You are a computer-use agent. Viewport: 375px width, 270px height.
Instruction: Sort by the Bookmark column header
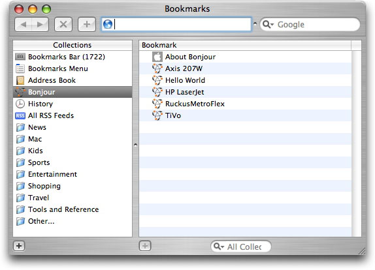(x=245, y=45)
